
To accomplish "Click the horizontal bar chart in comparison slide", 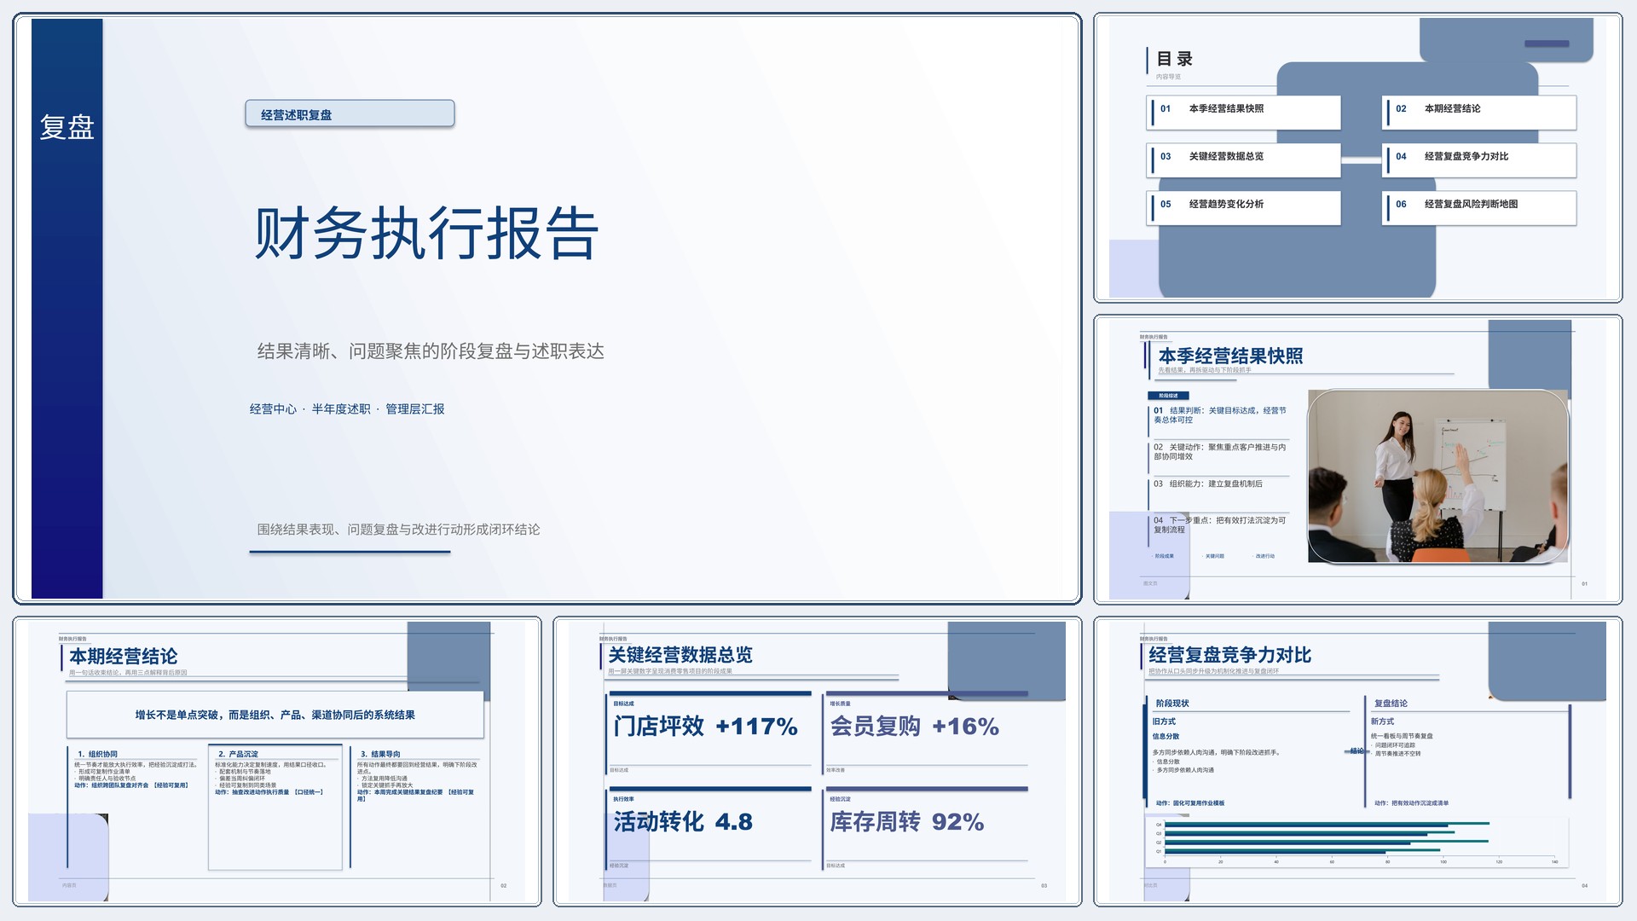I will coord(1357,841).
